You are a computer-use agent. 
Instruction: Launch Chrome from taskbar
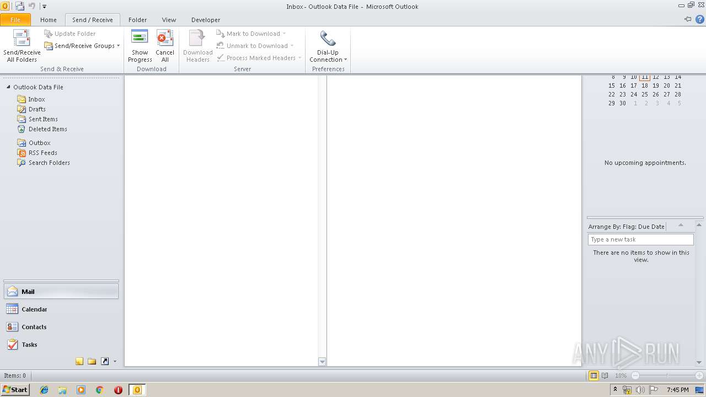(100, 390)
